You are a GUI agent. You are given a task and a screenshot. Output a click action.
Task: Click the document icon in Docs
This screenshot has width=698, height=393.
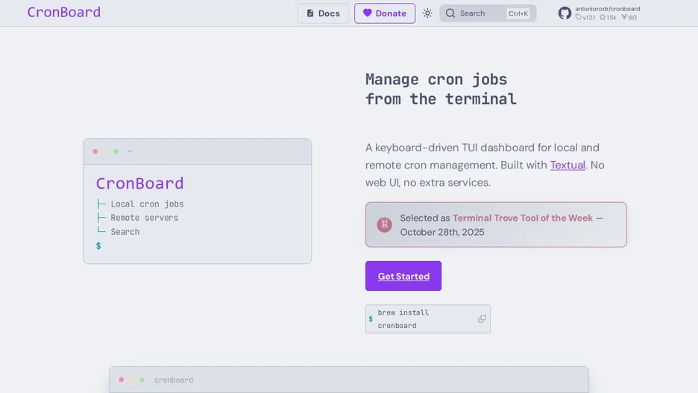pyautogui.click(x=310, y=13)
